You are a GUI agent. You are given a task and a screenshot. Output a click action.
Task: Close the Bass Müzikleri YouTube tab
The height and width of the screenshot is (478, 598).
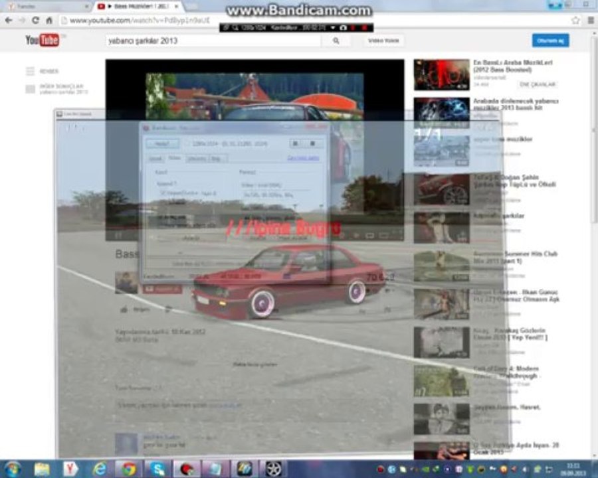coord(177,7)
